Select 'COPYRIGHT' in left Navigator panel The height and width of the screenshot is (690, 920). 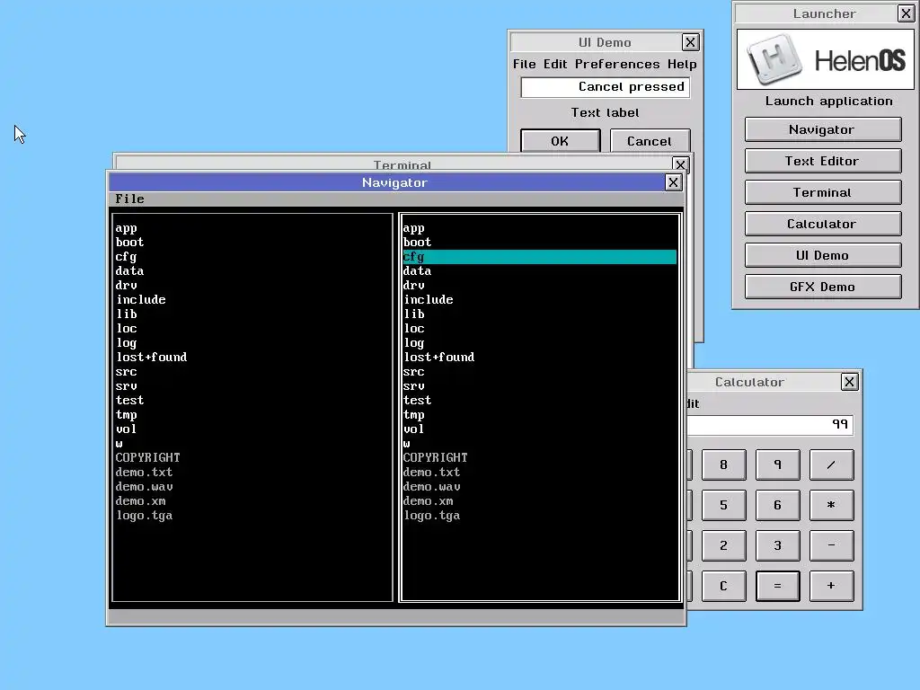252,458
